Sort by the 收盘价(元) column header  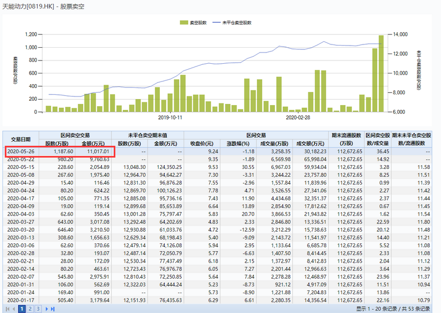click(202, 144)
